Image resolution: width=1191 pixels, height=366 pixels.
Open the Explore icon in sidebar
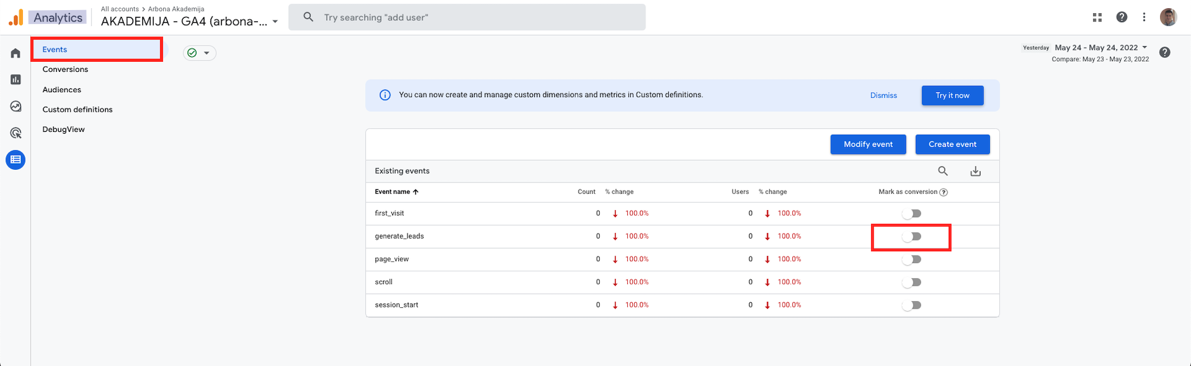(16, 107)
